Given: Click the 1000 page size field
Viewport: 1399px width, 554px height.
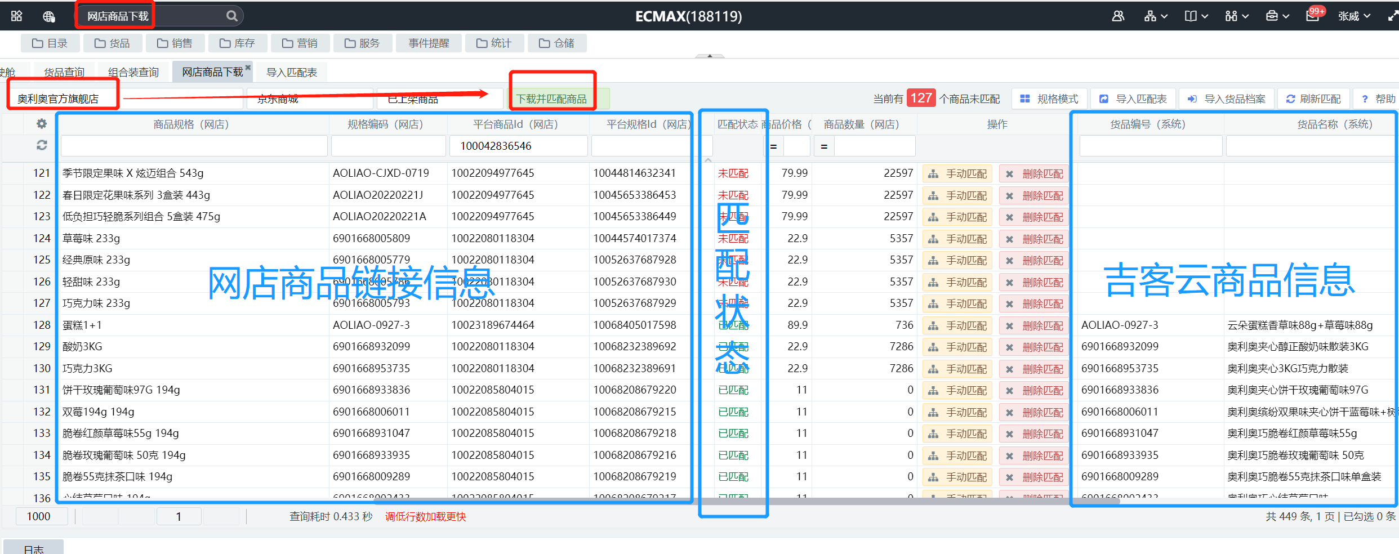Looking at the screenshot, I should (42, 516).
